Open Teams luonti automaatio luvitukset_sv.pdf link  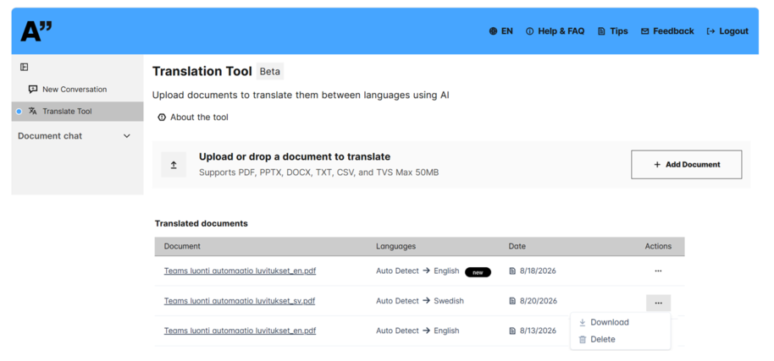240,301
